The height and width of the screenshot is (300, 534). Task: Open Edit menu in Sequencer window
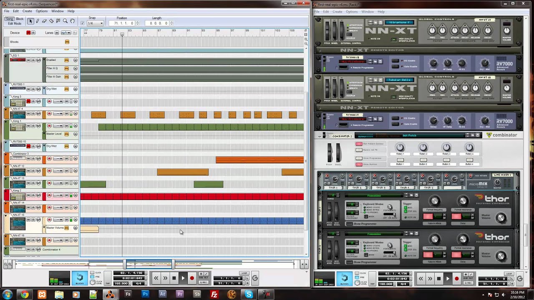16,11
